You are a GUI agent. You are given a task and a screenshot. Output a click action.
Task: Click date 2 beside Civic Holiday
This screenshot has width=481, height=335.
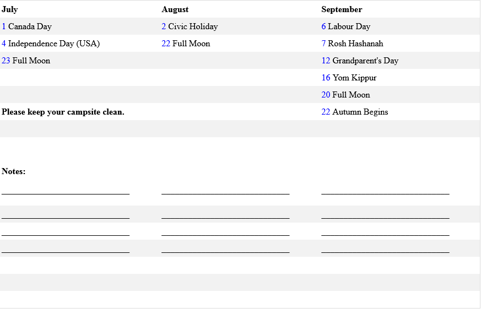[164, 26]
